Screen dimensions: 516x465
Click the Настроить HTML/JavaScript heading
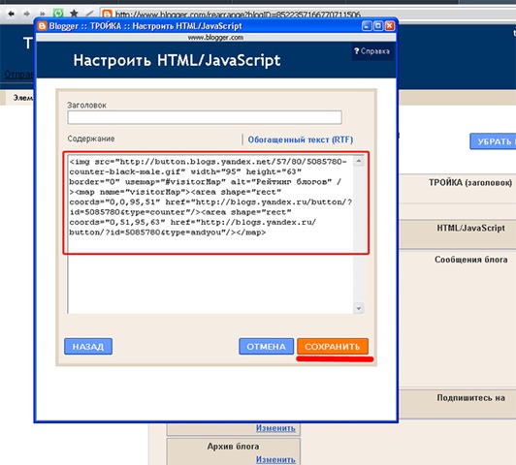(x=177, y=60)
